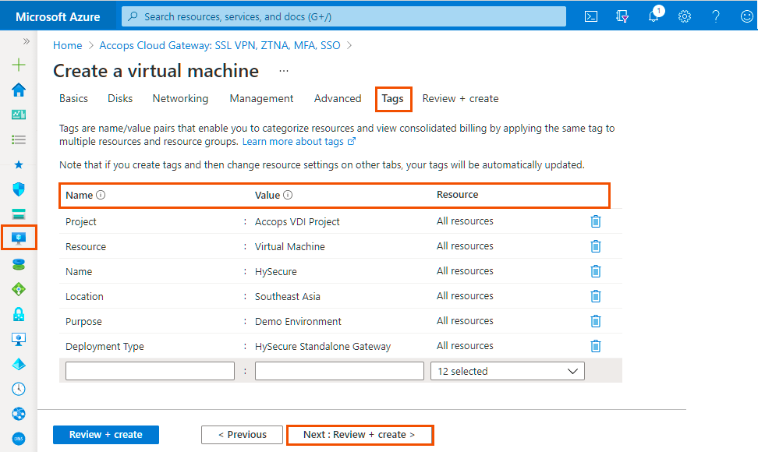The height and width of the screenshot is (452, 758).
Task: Open the blue globe network sidebar icon
Action: (19, 414)
